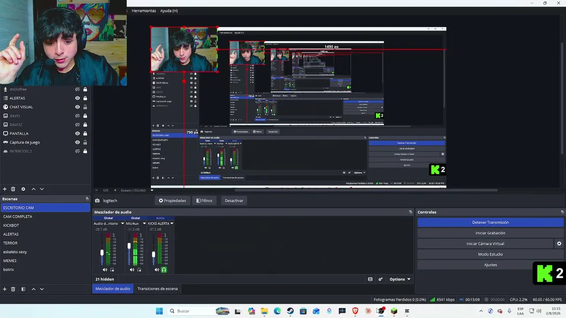Open Propiedades for the logitech source
Image resolution: width=566 pixels, height=318 pixels.
172,201
